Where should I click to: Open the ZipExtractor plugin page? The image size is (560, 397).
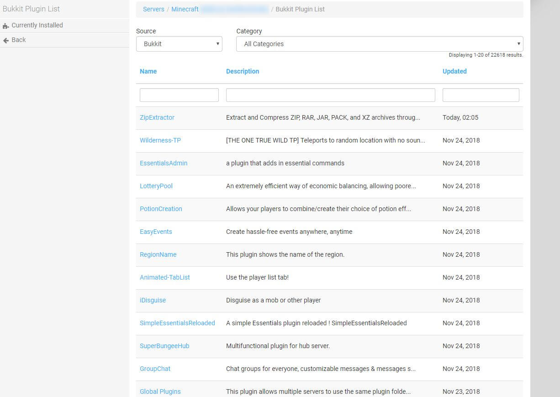tap(157, 117)
